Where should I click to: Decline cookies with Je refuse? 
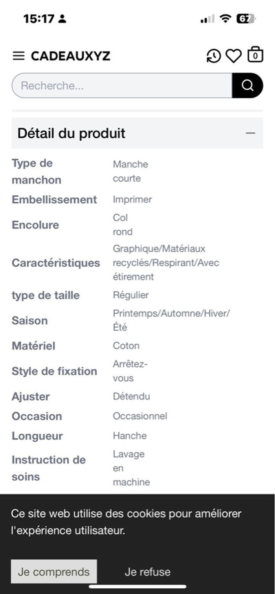click(148, 572)
